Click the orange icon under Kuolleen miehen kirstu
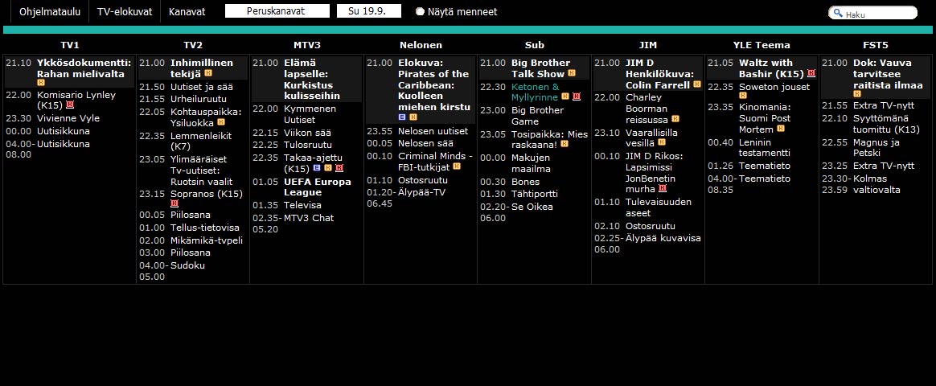The width and height of the screenshot is (936, 386). 413,117
